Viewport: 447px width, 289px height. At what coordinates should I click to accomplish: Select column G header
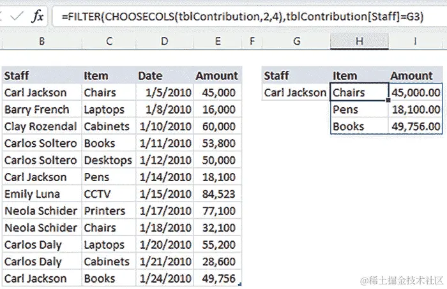(296, 41)
